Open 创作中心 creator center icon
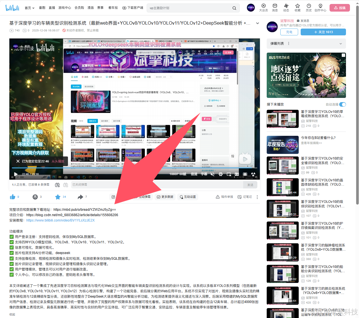The width and height of the screenshot is (359, 318). 320,8
